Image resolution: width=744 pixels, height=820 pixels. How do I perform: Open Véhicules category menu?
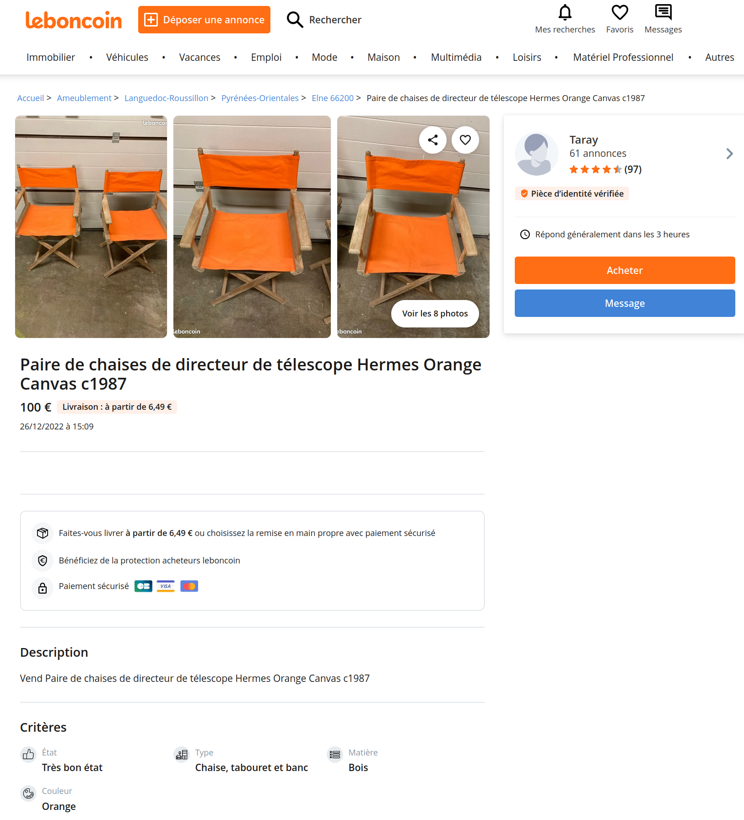(127, 57)
